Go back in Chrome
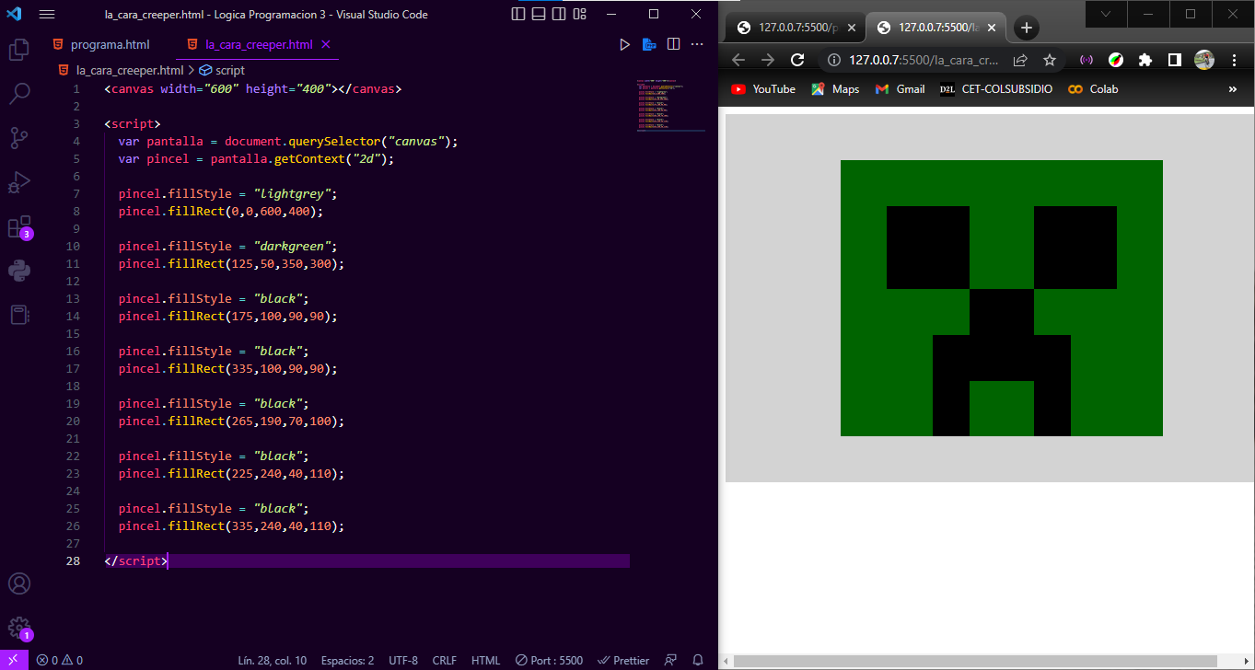 coord(738,60)
